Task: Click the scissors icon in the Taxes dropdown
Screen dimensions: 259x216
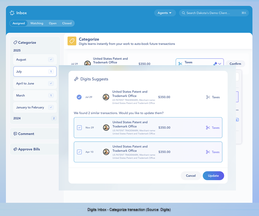Action: (x=180, y=63)
